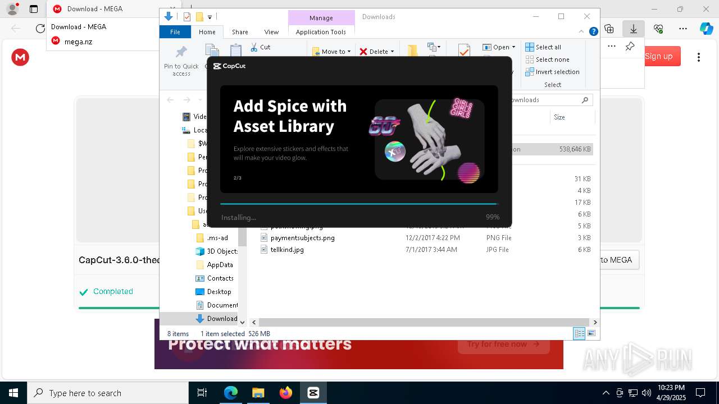The width and height of the screenshot is (719, 404).
Task: Click the Cut scissors icon in ribbon
Action: coord(254,47)
